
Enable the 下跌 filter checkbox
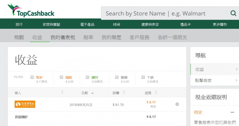143,77
